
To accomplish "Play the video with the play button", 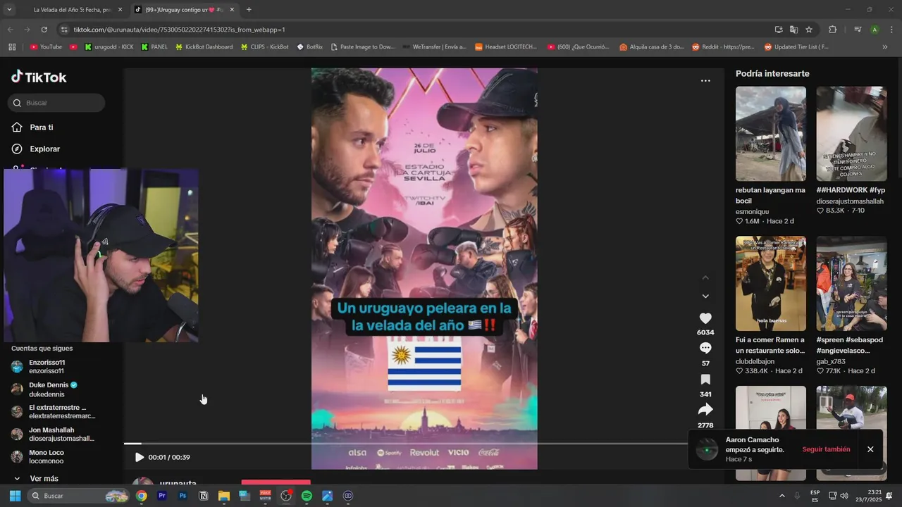I will point(140,457).
